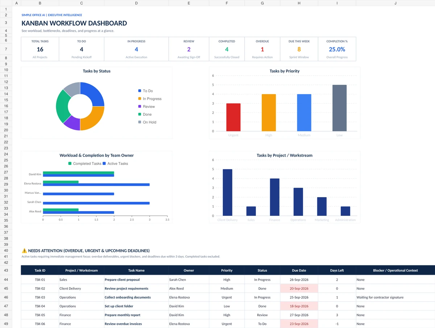Click the Finance bar in project chart
Image resolution: width=435 pixels, height=328 pixels.
click(274, 197)
